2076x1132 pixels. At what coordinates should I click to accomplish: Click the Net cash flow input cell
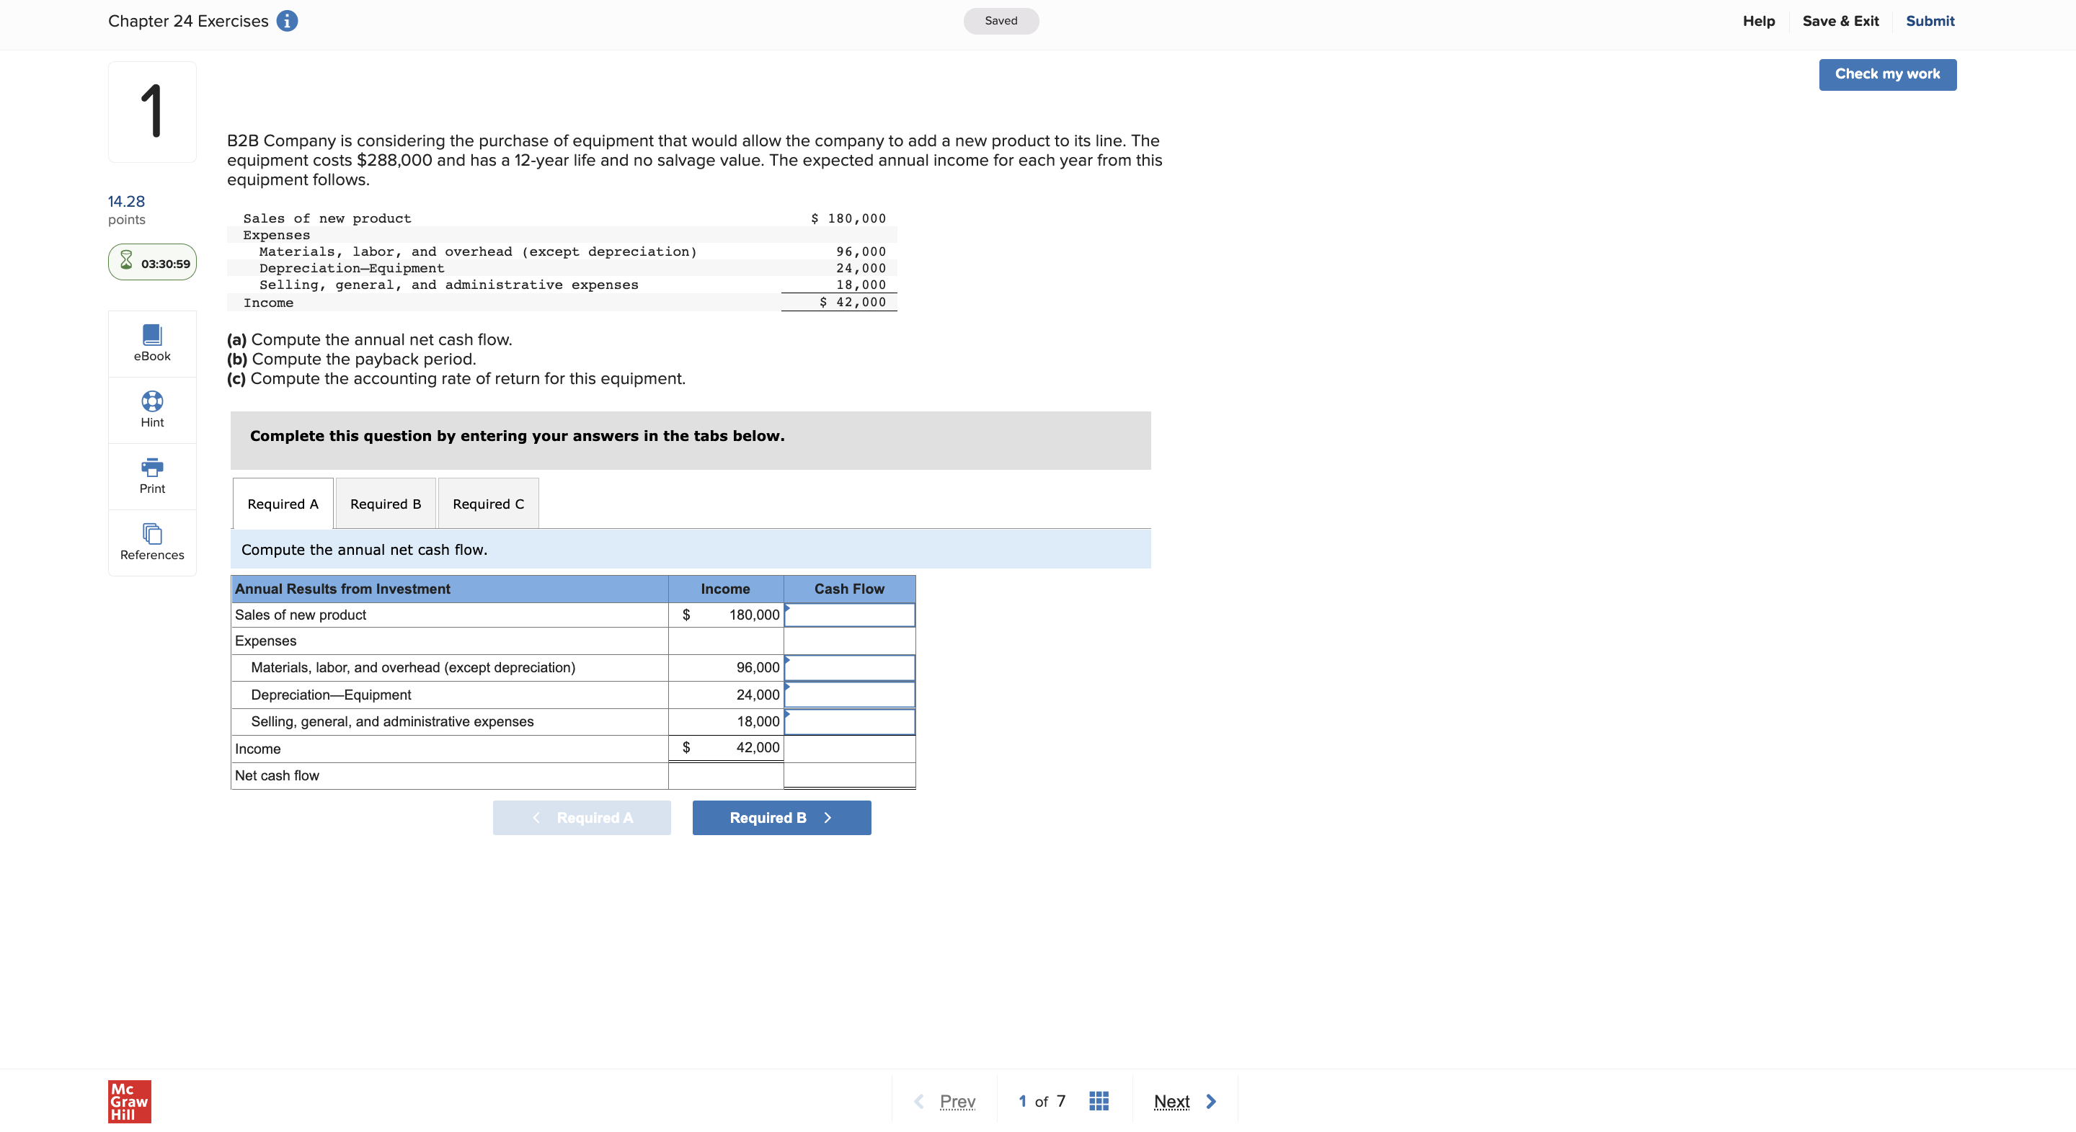click(848, 775)
